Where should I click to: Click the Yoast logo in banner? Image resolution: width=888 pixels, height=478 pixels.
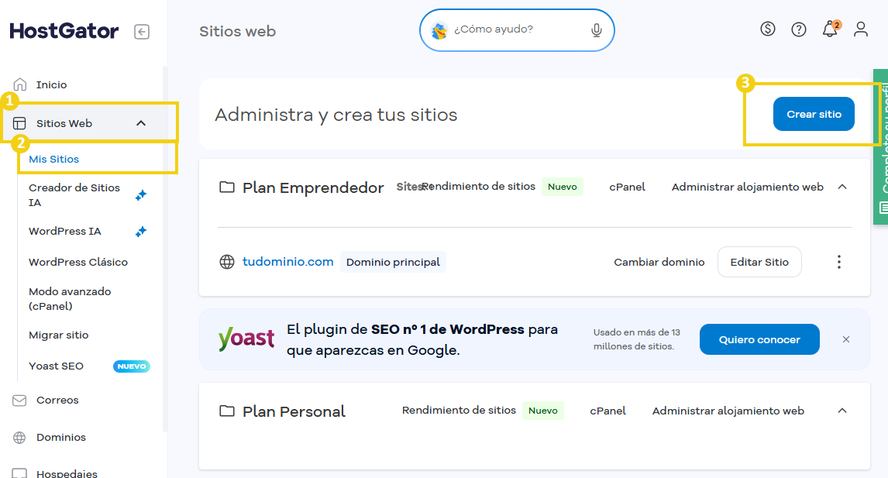coord(246,339)
